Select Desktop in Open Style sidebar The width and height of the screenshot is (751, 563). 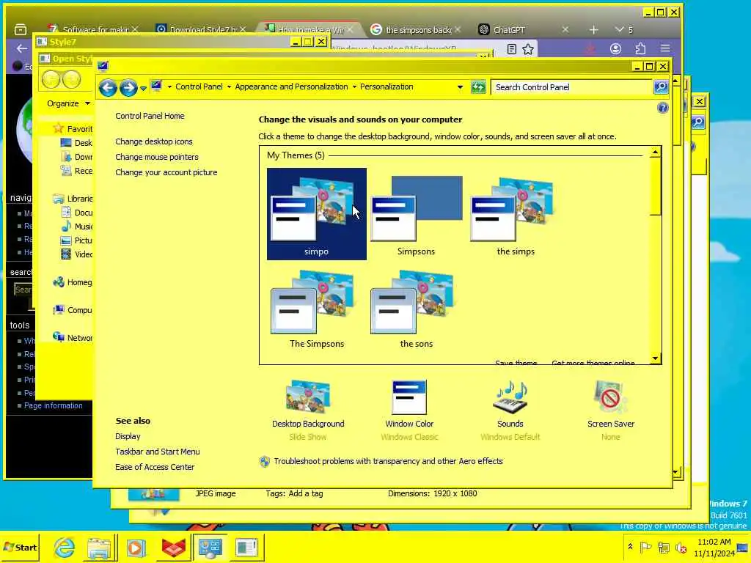76,143
